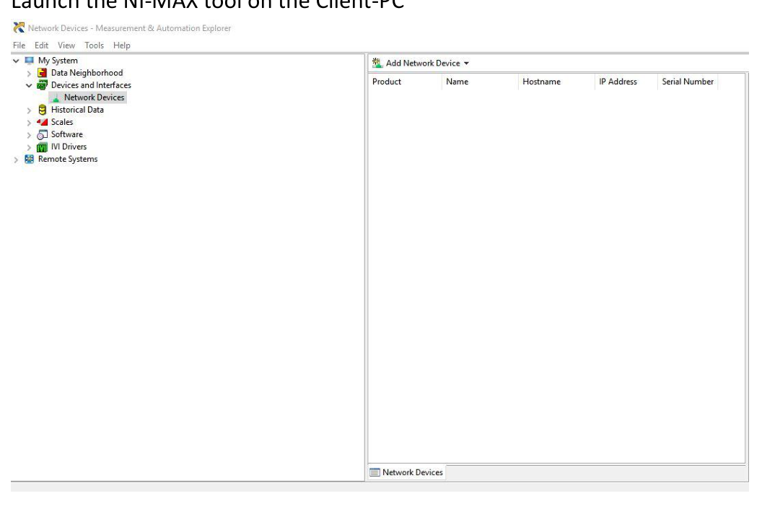Expand the Software node
This screenshot has width=762, height=509.
tap(29, 135)
